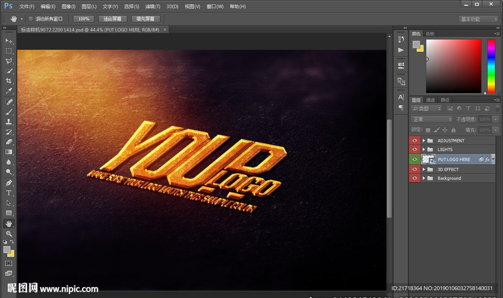Select the Healing Brush tool

[x=9, y=102]
